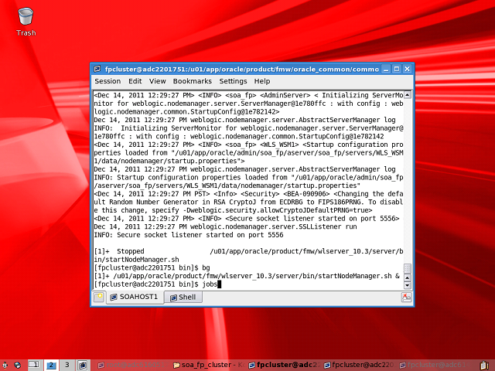Click 'INFO: Secure socket listener started on port 5556'

pyautogui.click(x=189, y=235)
